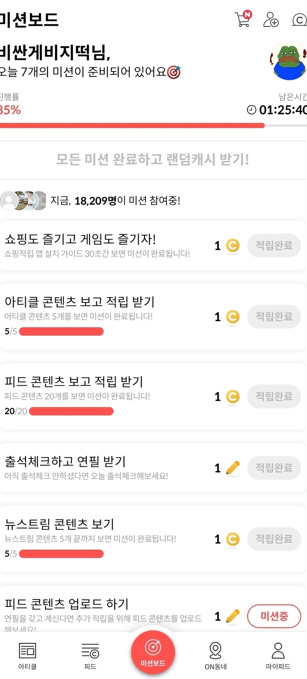
Task: Tap the clock icon by remaining time
Action: click(252, 110)
